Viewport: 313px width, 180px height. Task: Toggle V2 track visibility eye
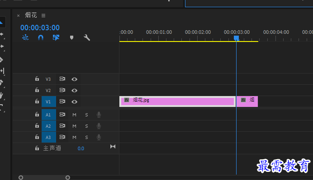pos(75,90)
